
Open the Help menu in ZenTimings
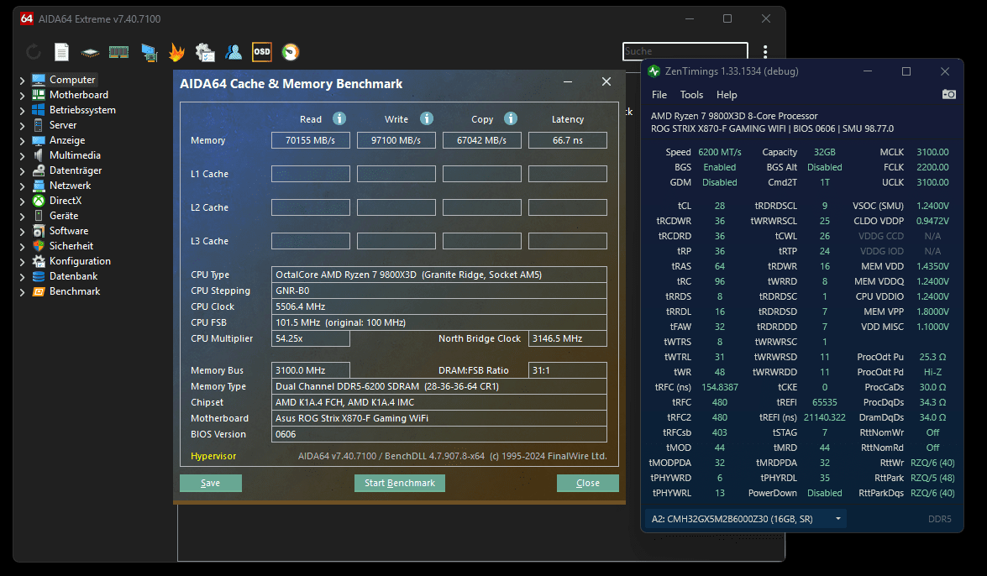click(x=727, y=94)
